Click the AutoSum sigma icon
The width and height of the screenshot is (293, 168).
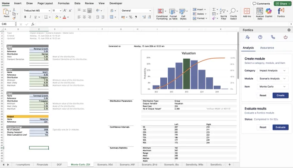tap(214, 10)
